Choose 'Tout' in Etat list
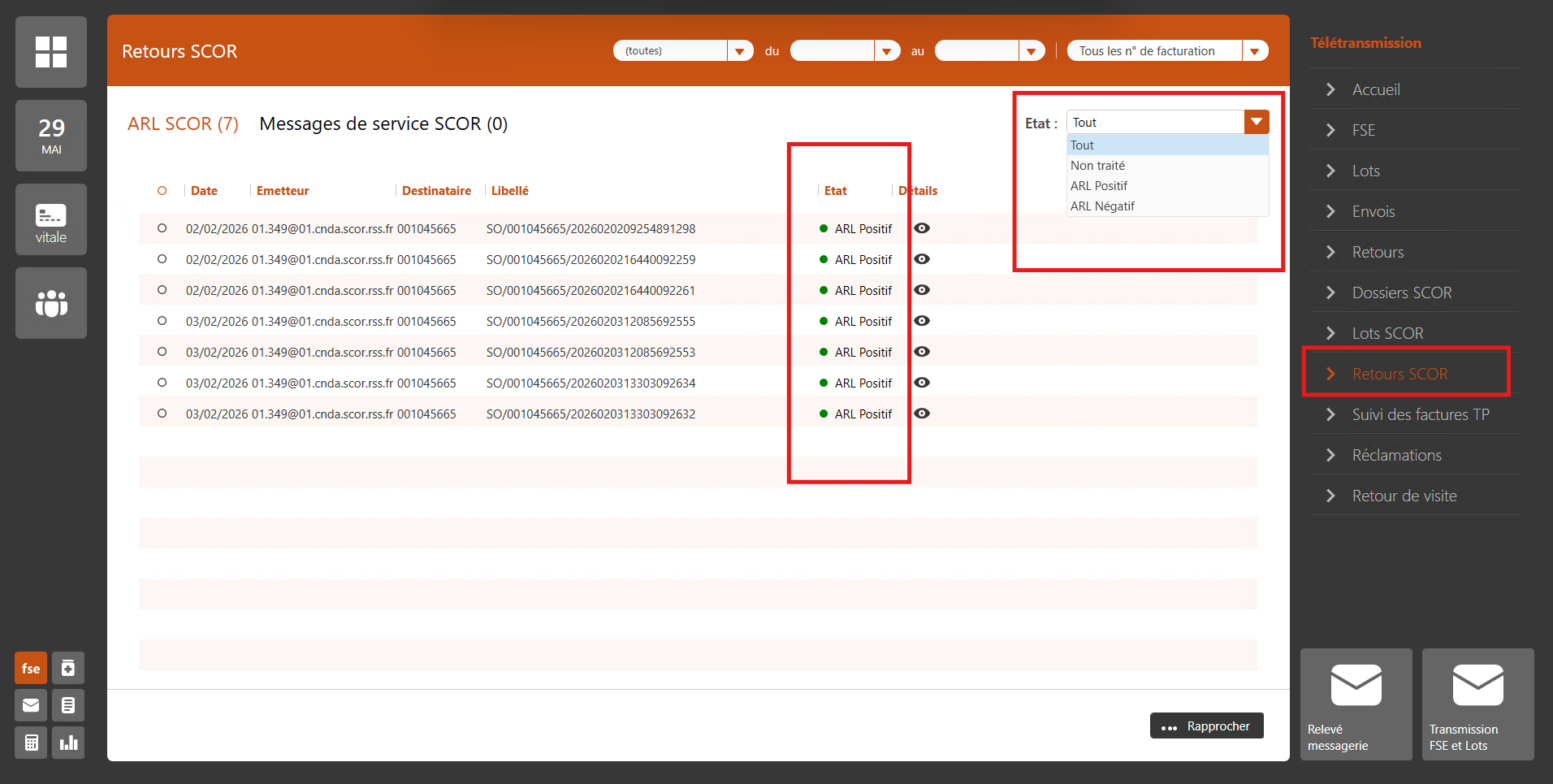1553x784 pixels. pyautogui.click(x=1167, y=145)
